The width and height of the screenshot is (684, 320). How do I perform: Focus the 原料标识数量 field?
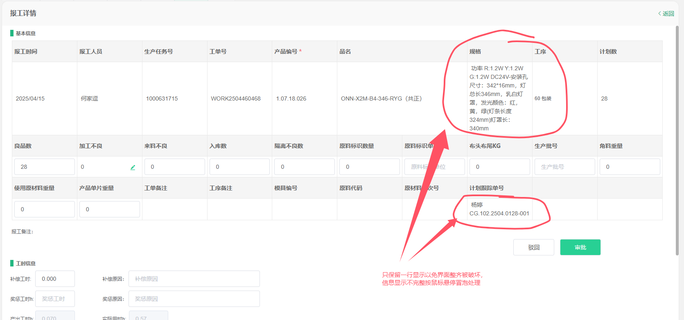369,167
